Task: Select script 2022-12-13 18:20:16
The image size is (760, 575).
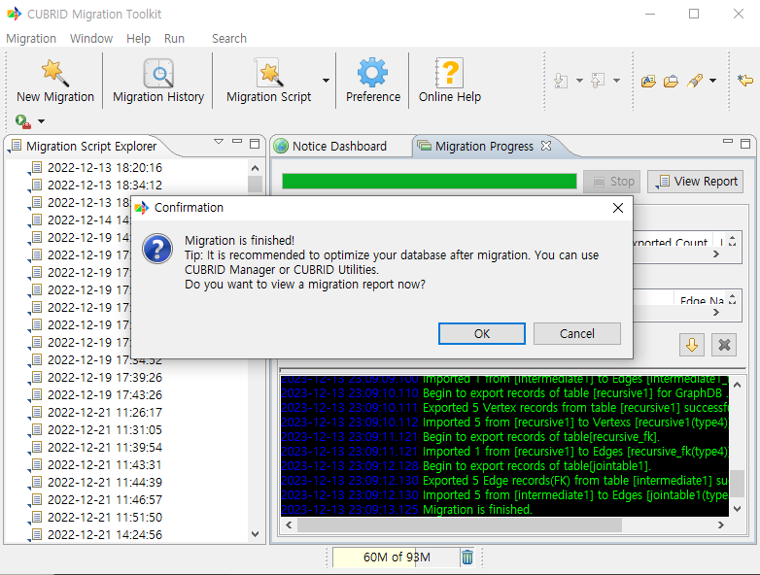Action: tap(105, 168)
